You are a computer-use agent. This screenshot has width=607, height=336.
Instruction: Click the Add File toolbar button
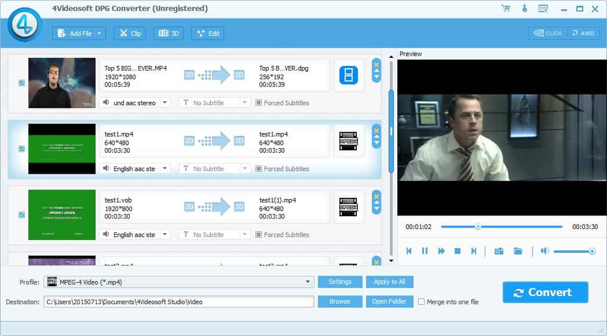(x=74, y=33)
